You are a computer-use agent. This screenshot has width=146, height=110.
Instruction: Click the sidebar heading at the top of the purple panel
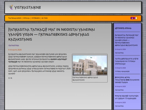pos(123,28)
